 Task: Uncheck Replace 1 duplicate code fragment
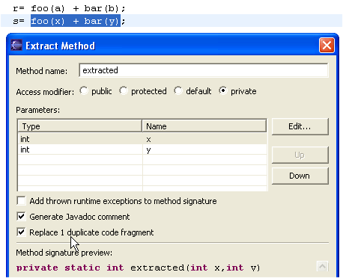(x=22, y=232)
